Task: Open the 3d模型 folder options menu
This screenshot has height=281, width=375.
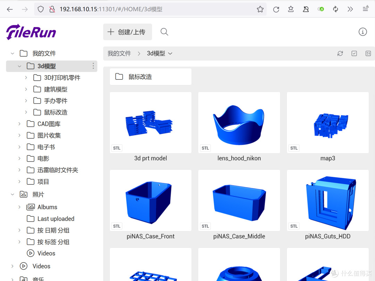Action: tap(93, 66)
